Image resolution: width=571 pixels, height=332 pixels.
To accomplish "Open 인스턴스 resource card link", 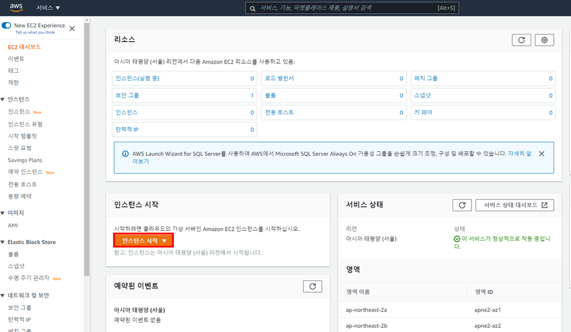I will click(x=126, y=112).
